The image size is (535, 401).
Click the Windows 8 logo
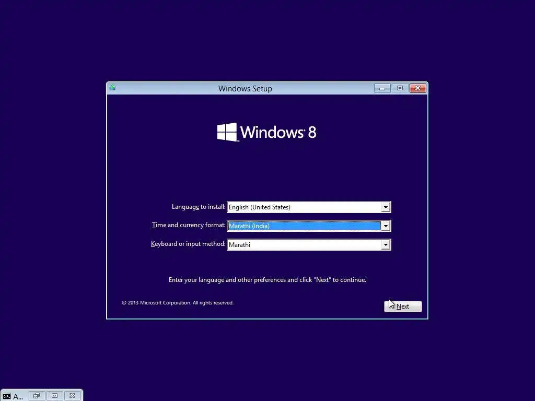267,132
